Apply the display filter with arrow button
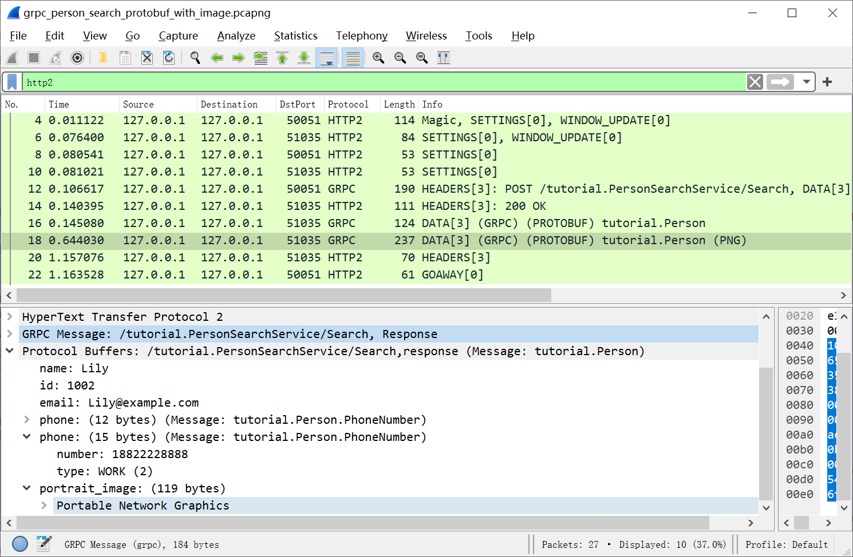This screenshot has height=557, width=853. (x=780, y=82)
